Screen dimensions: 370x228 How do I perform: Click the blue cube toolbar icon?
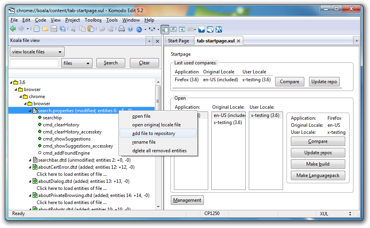coord(210,29)
